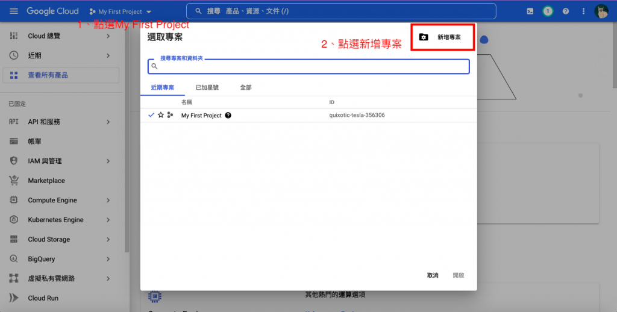617x312 pixels.
Task: Click the 名稱 column header
Action: (187, 102)
